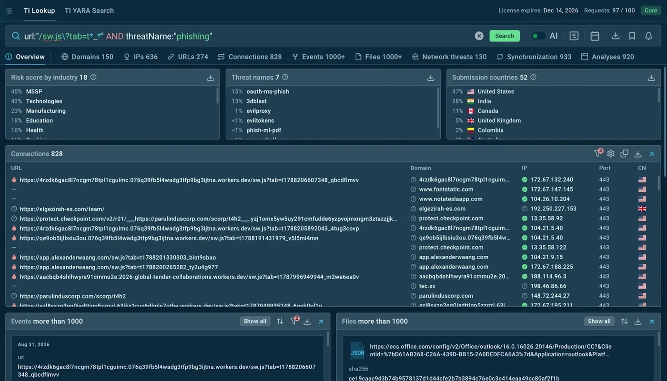Select IP address 192.250.227.153
This screenshot has height=381, width=667.
pos(554,209)
